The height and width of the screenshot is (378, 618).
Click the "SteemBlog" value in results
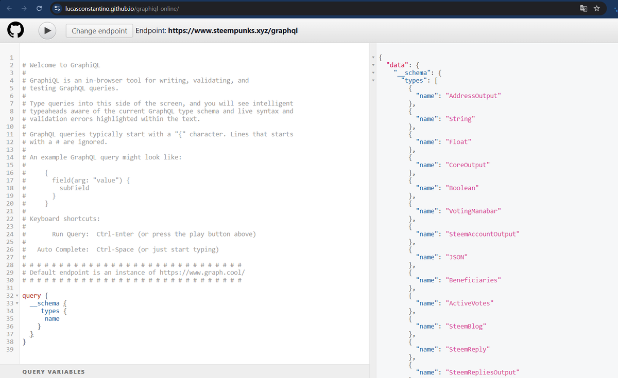[466, 327]
